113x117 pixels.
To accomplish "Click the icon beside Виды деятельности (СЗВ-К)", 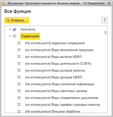I will (19, 64).
